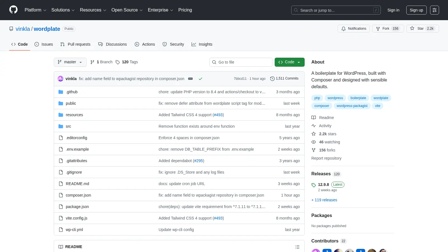Viewport: 448px width, 252px height.
Task: Click the tag icon beside release 12.9.8
Action: pos(314,185)
